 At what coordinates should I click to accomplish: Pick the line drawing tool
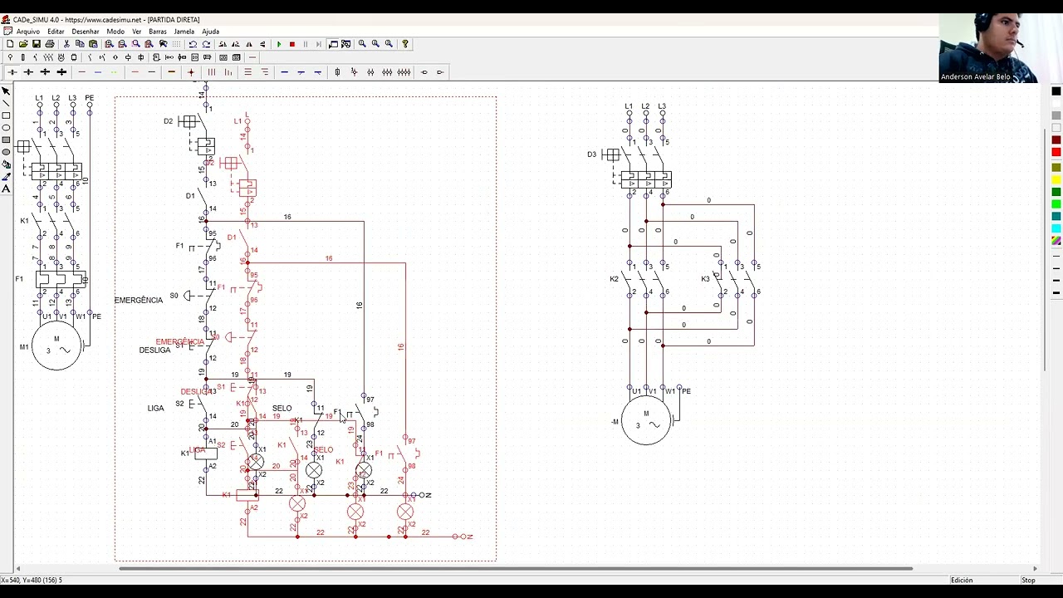click(x=6, y=104)
